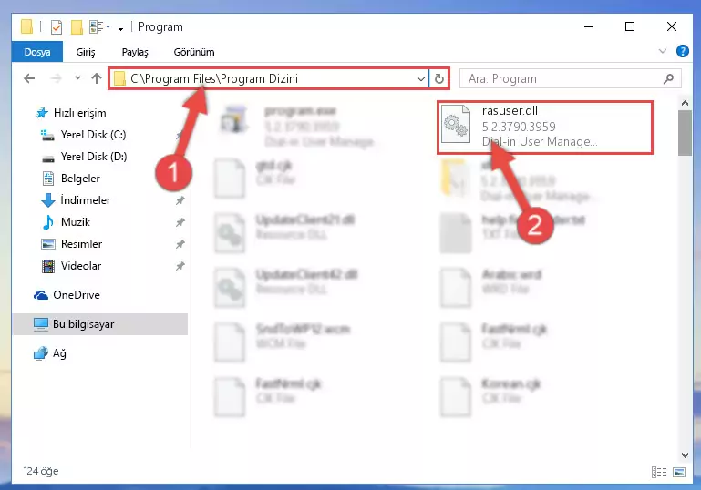Select the rasuser.dll file
Viewport: 701px width, 490px height.
544,128
